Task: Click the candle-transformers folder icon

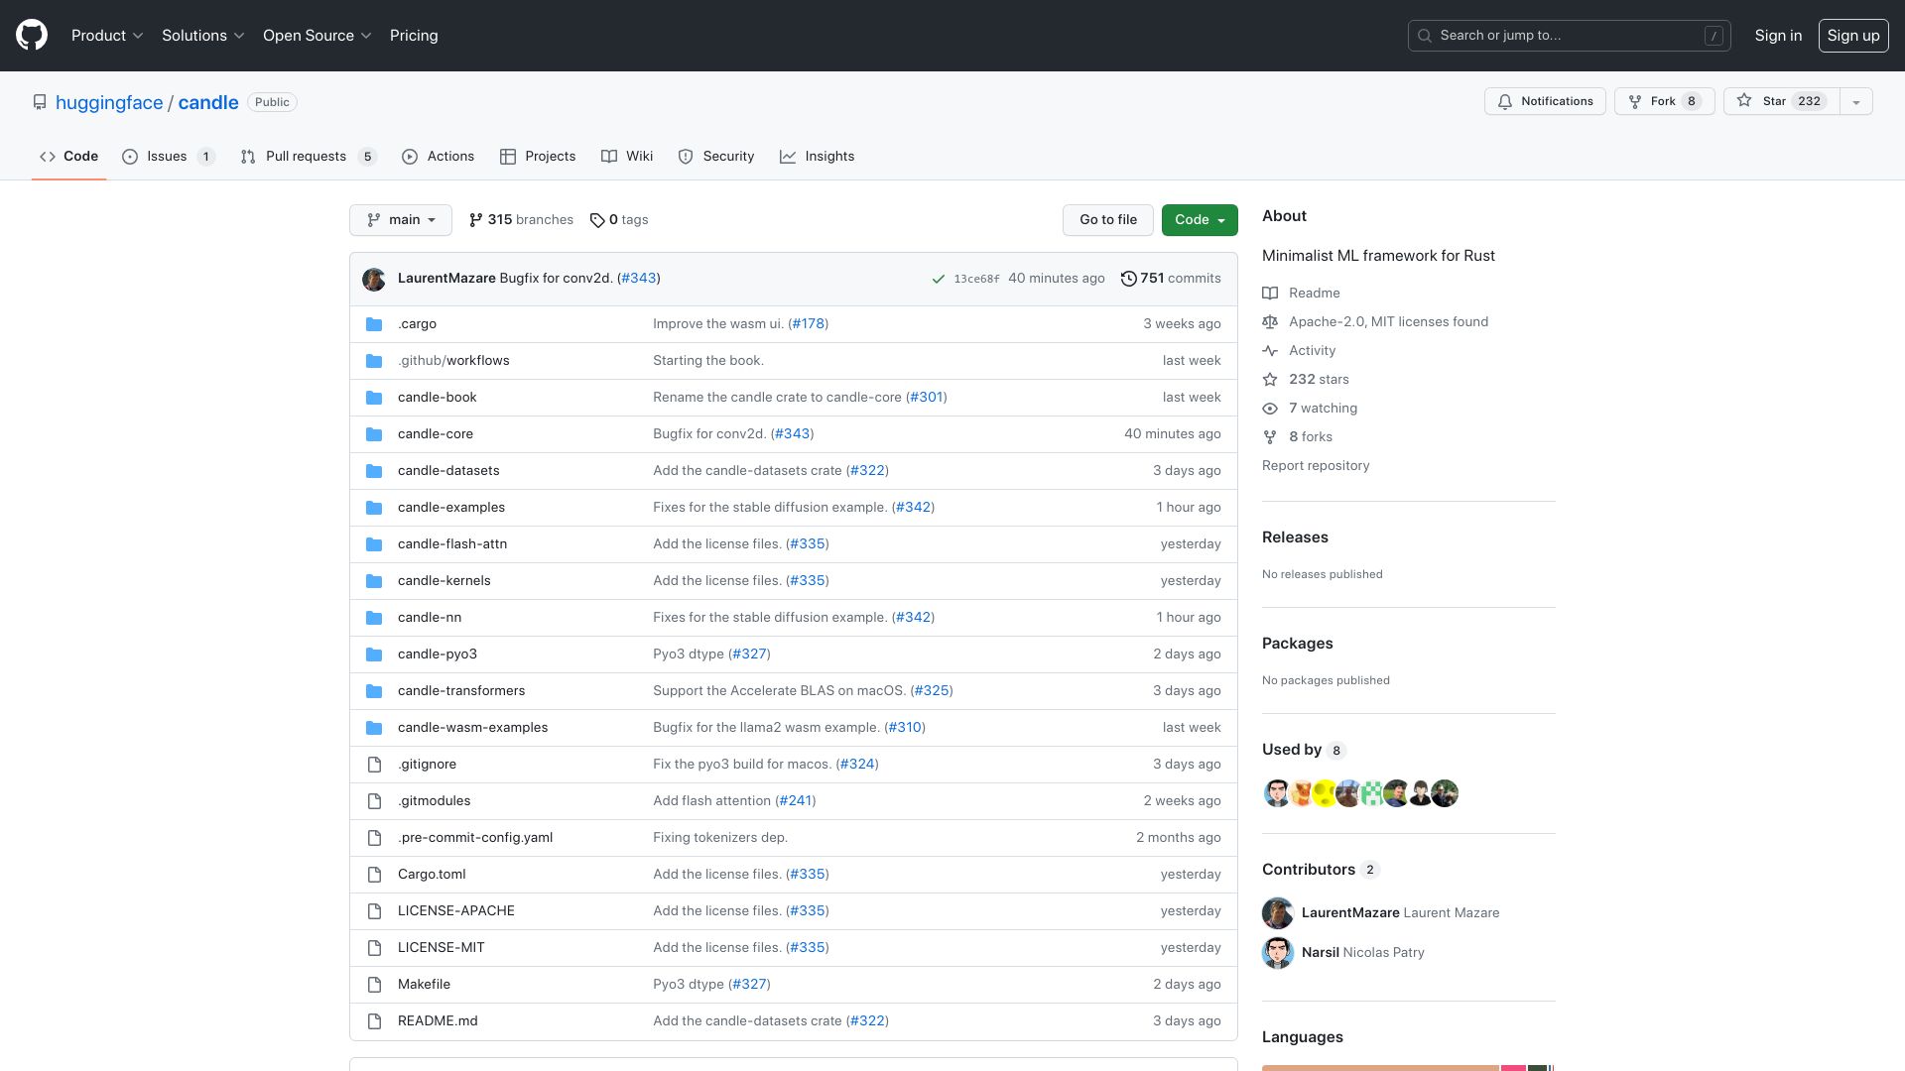Action: tap(374, 691)
